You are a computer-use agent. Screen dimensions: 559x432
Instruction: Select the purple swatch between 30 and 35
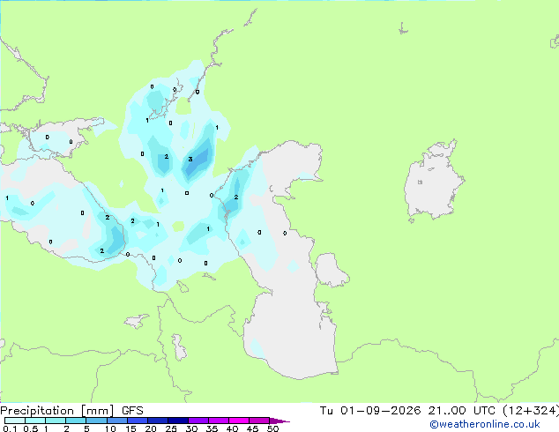pyautogui.click(x=198, y=421)
